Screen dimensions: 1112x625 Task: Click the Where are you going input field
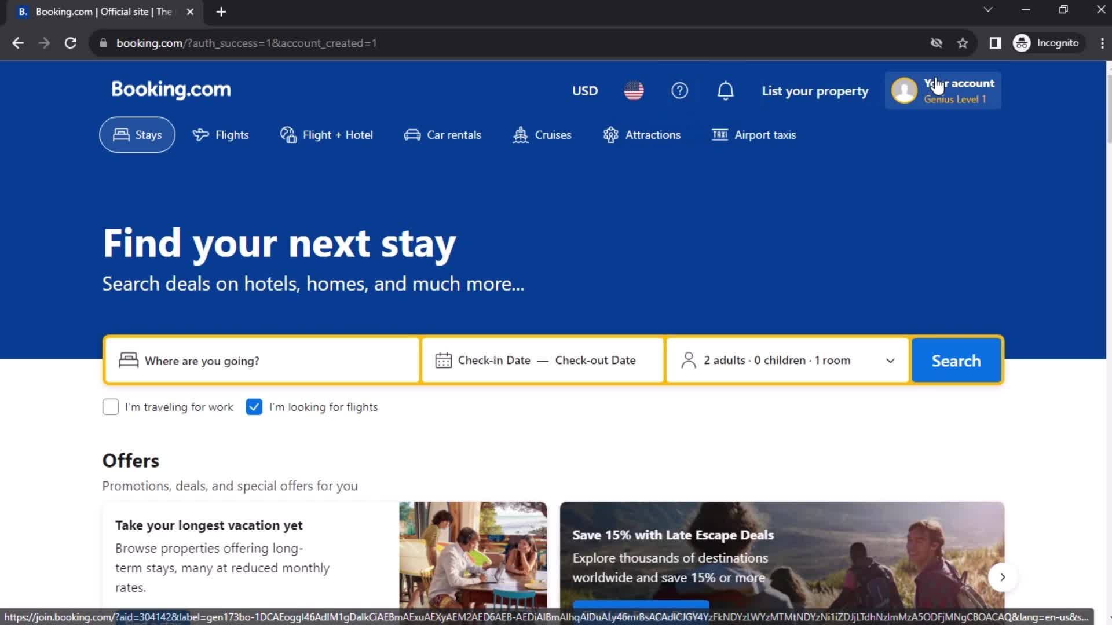coord(262,360)
